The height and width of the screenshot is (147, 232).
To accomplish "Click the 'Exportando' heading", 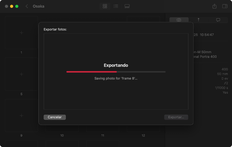I will click(116, 65).
